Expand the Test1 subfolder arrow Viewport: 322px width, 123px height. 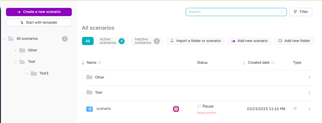[27, 73]
